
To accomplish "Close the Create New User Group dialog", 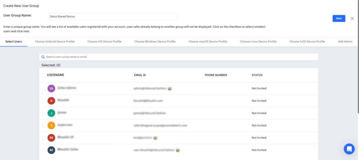I will [352, 19].
